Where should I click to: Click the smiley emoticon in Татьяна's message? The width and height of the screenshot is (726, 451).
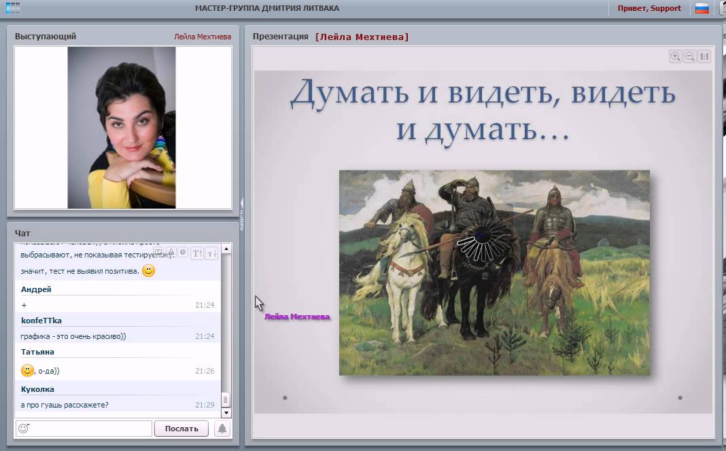[27, 370]
